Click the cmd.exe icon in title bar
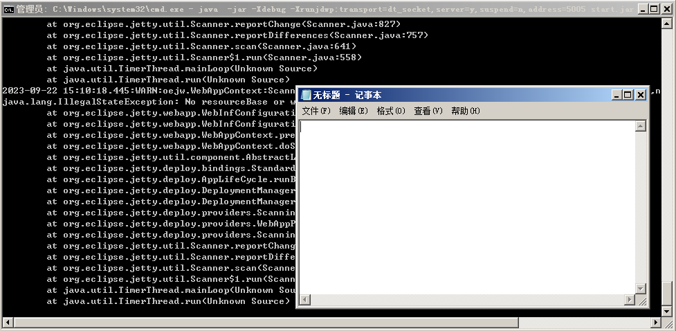The width and height of the screenshot is (676, 331). (x=8, y=9)
